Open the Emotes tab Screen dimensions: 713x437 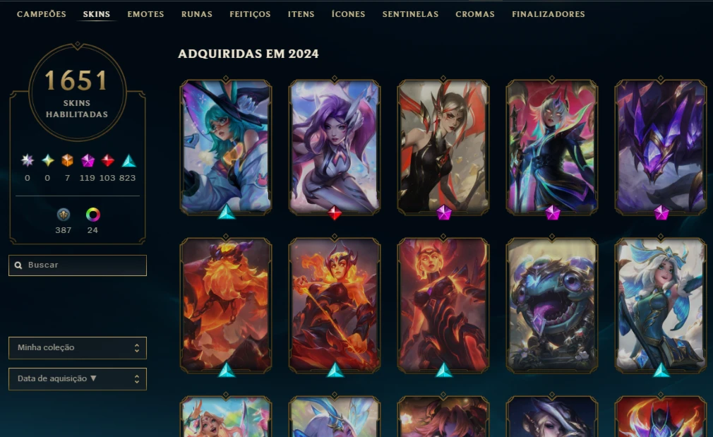coord(145,14)
